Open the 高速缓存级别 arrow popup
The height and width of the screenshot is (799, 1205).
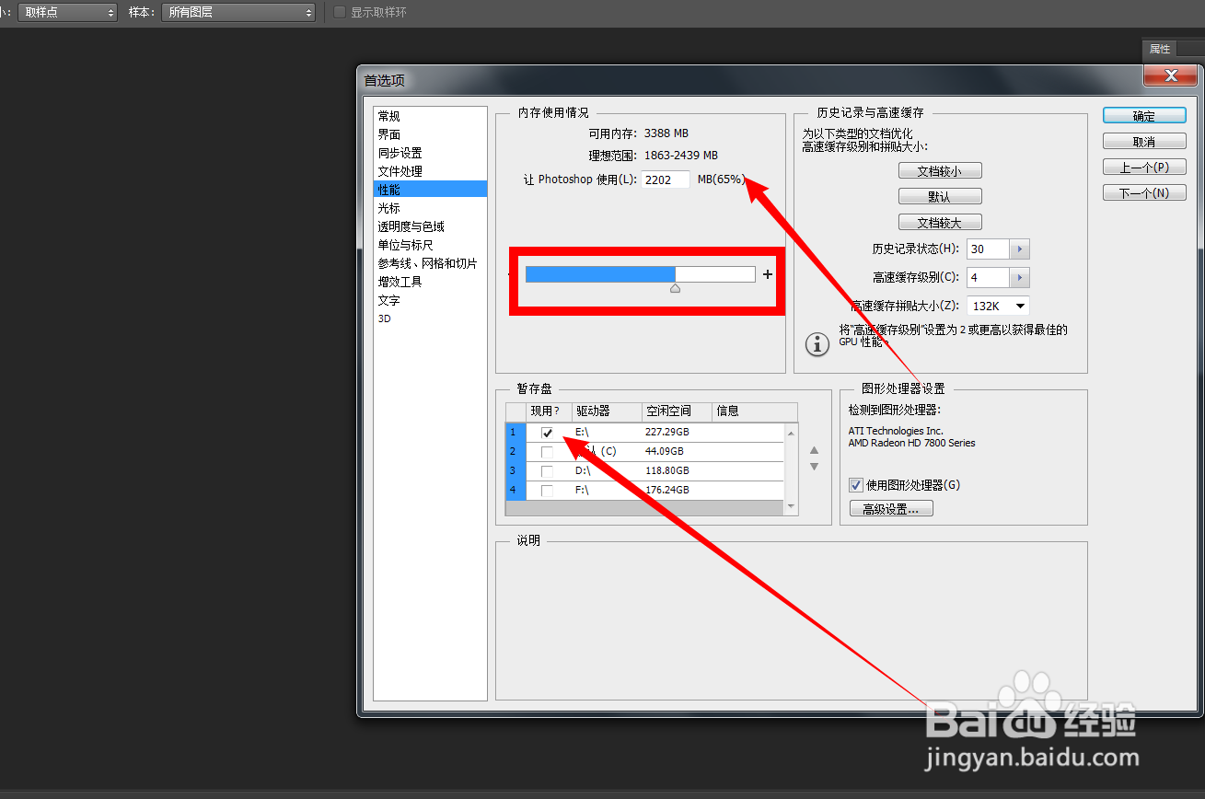(1019, 277)
